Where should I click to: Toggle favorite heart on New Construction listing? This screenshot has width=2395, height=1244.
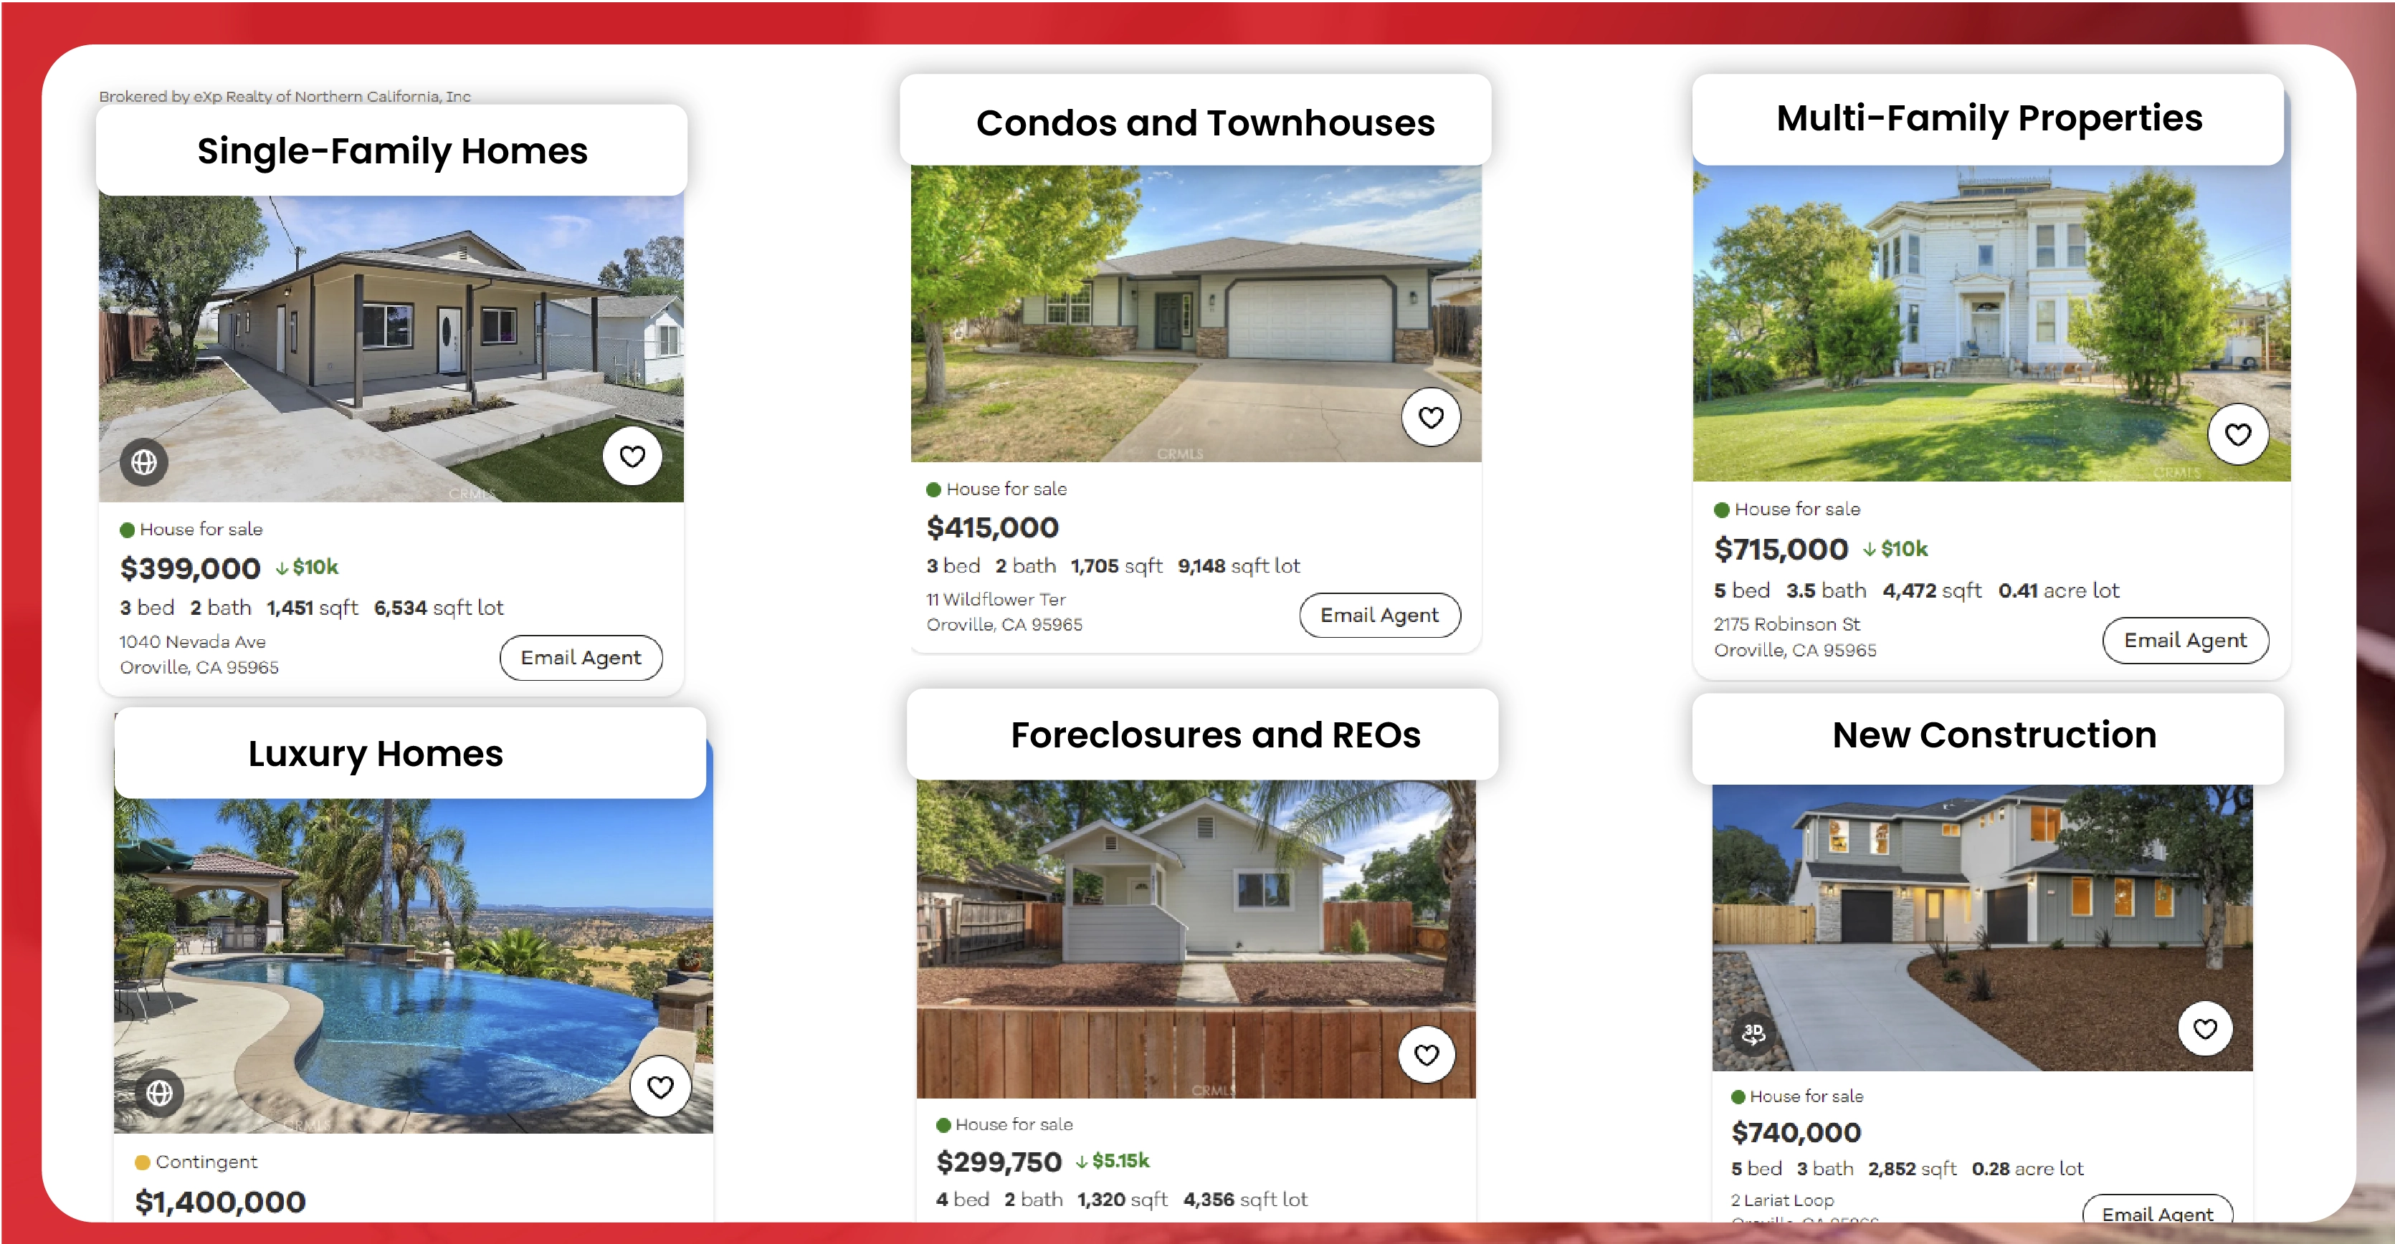tap(2206, 1027)
